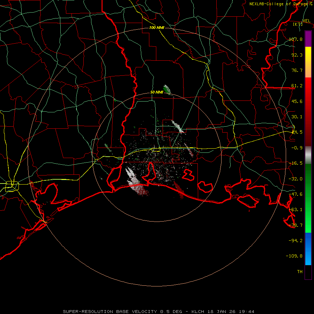Click the 50 NMI range ring label
This screenshot has height=314, width=314.
pos(157,92)
